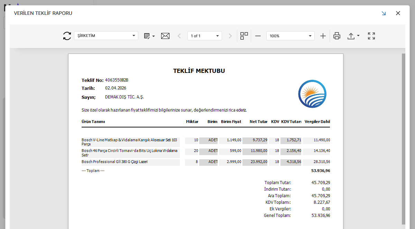The image size is (415, 229).
Task: Click the 'Miktar' column header
Action: tap(192, 122)
